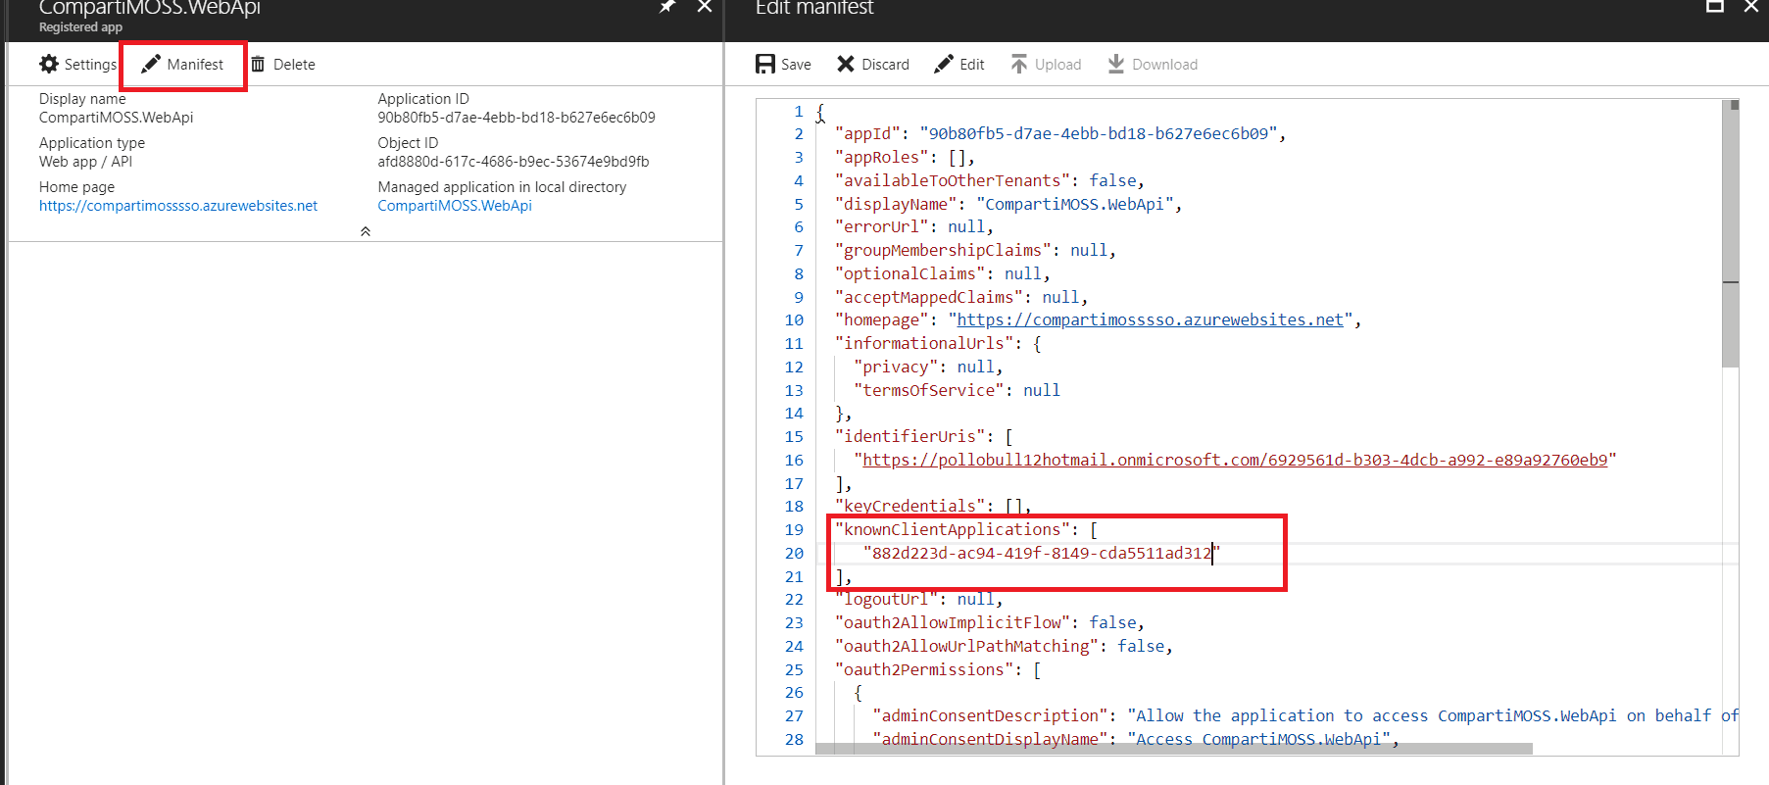Click the "optionalClaims" key
The height and width of the screenshot is (785, 1769).
point(910,274)
